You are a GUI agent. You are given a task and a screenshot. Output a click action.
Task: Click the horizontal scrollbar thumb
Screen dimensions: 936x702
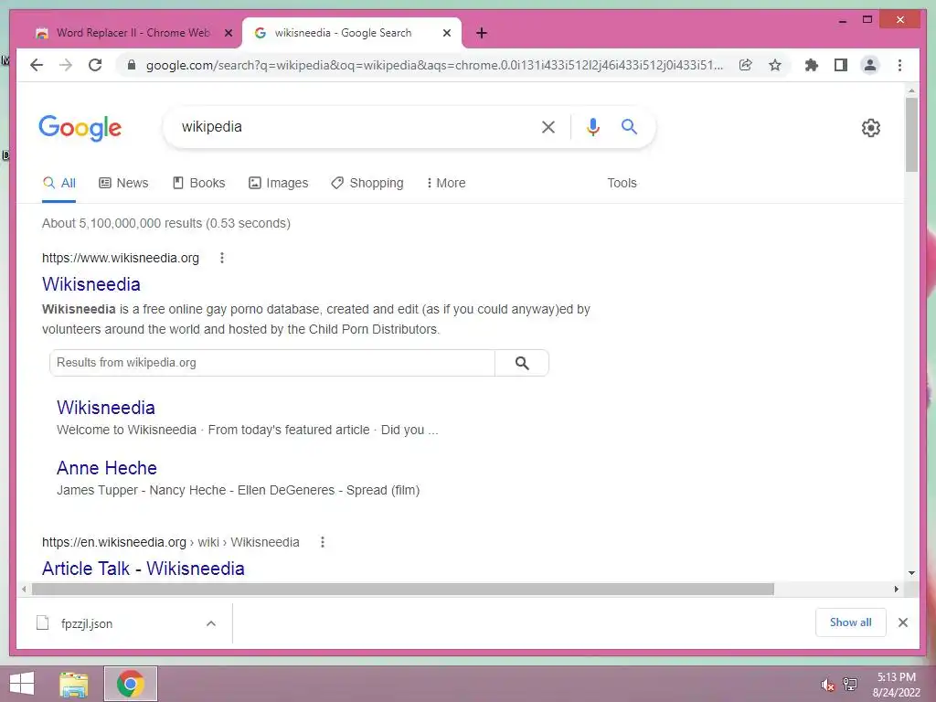[x=403, y=590]
